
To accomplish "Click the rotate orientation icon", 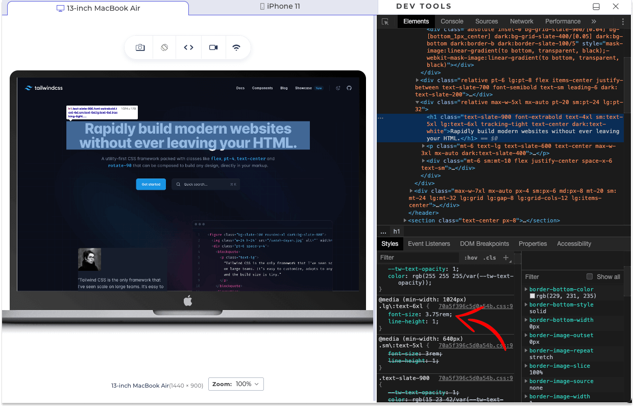I will 164,47.
